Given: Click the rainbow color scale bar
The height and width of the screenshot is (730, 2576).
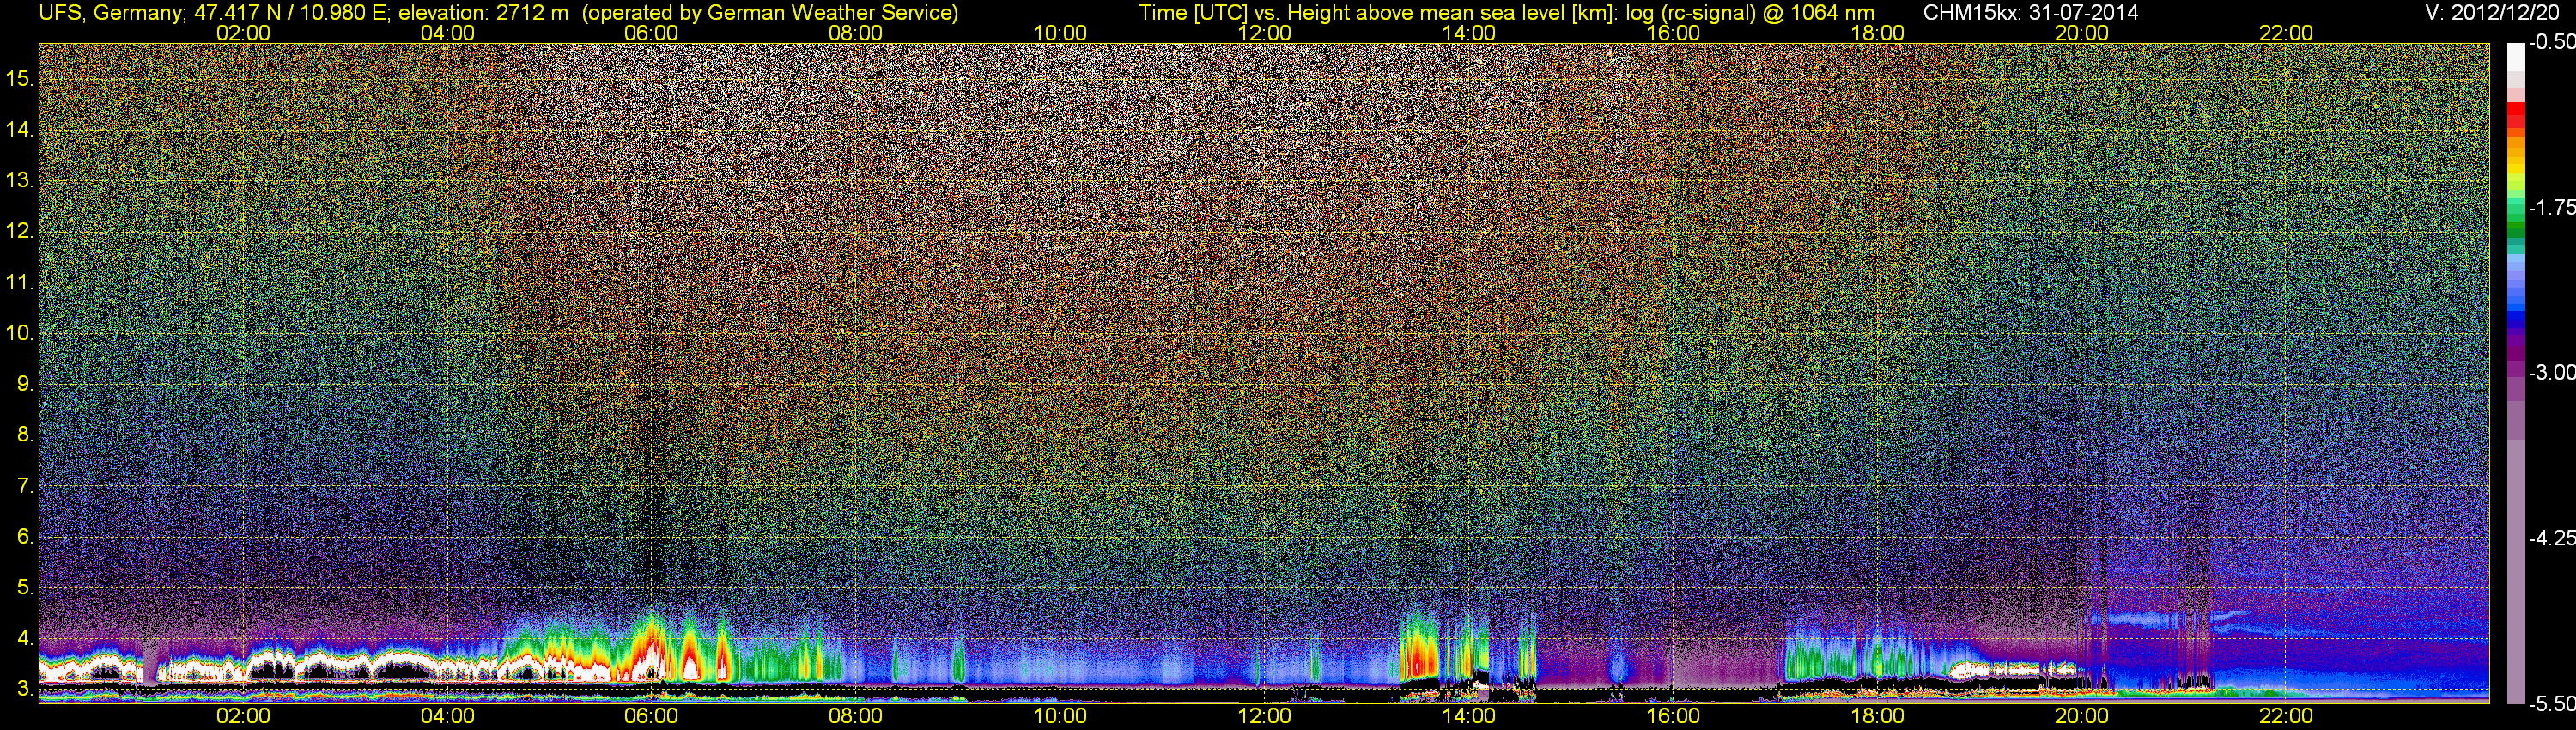Looking at the screenshot, I should 2516,373.
